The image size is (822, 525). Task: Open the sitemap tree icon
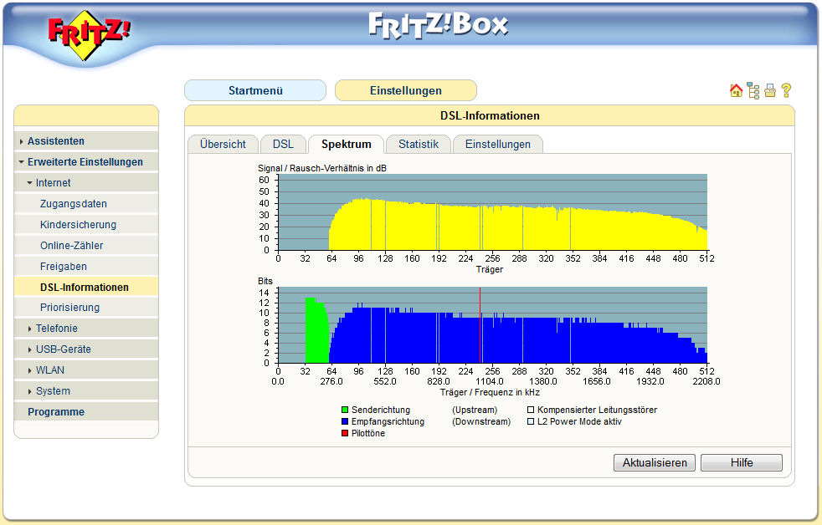pyautogui.click(x=753, y=91)
